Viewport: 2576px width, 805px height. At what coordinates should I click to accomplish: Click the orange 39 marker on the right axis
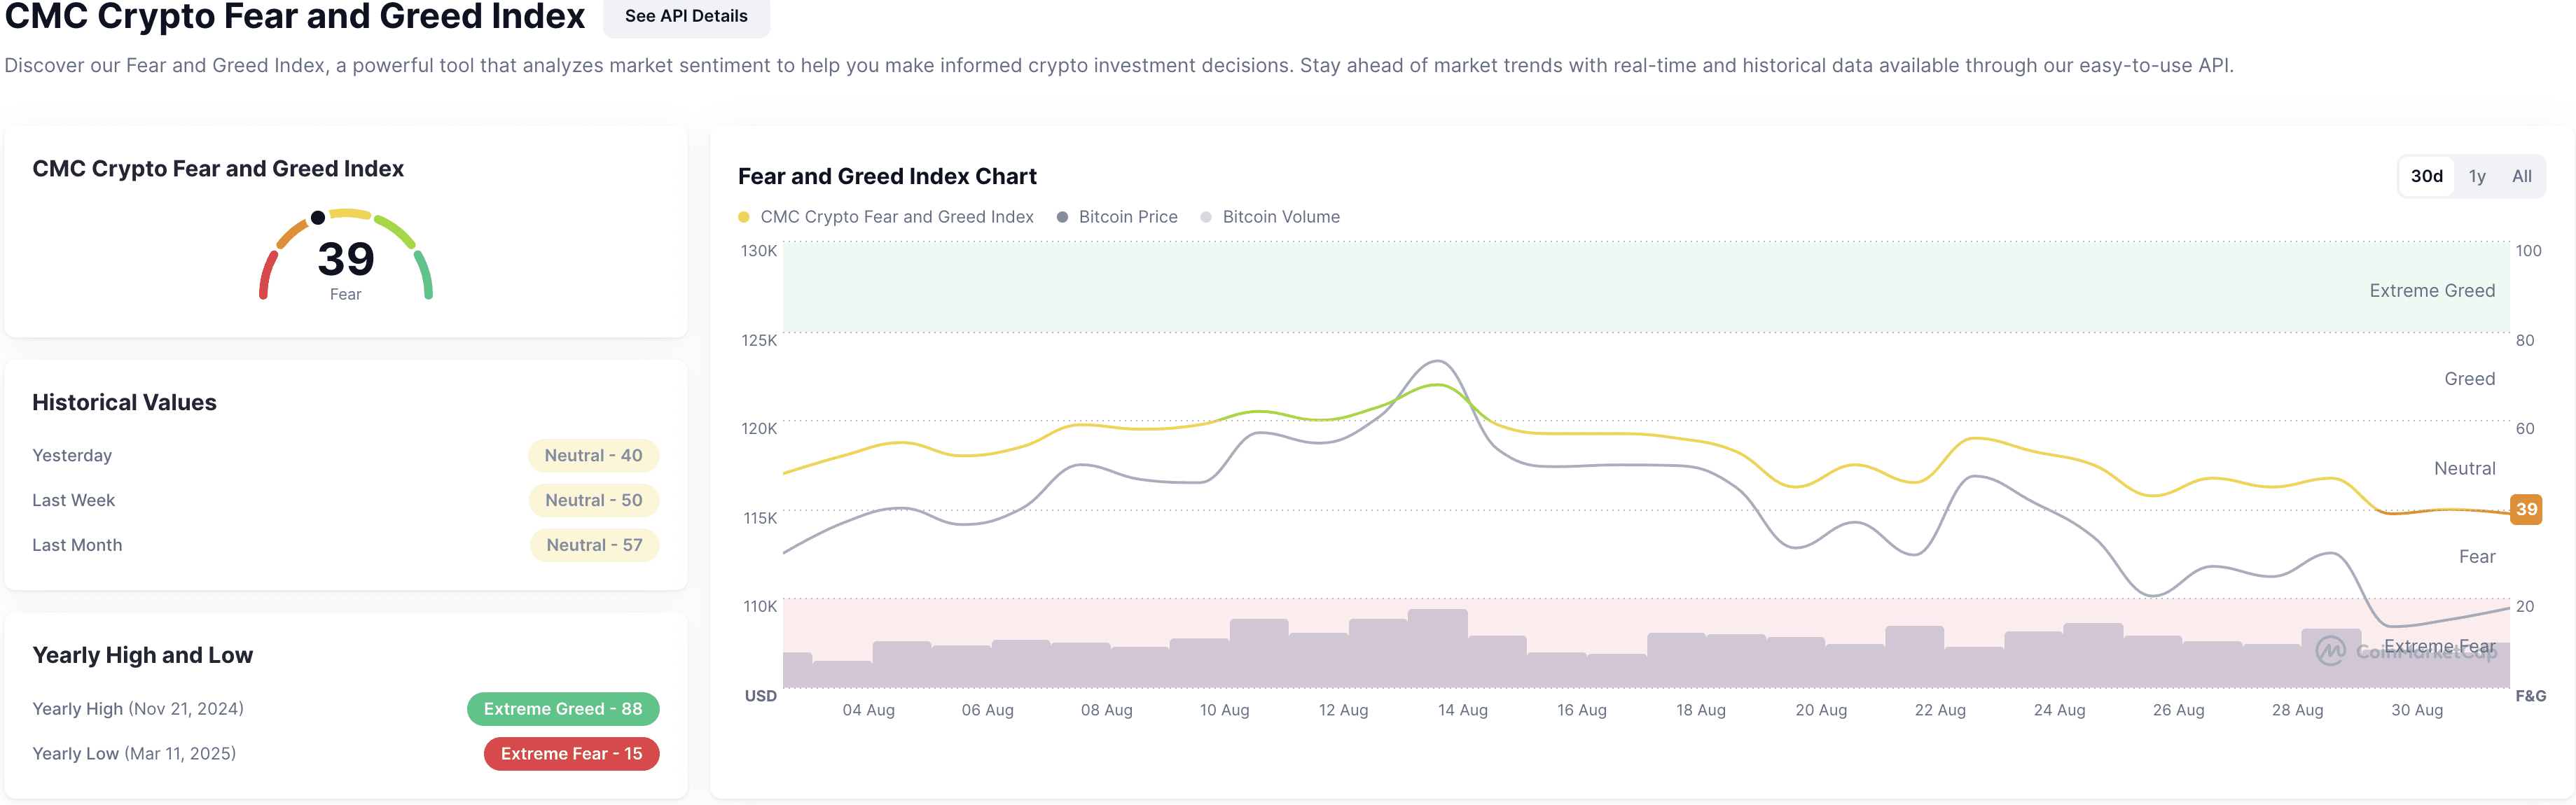[x=2528, y=510]
